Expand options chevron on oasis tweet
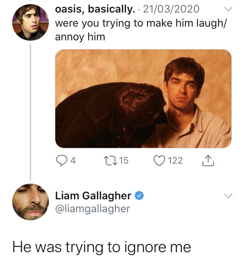This screenshot has height=267, width=244. coord(228,9)
